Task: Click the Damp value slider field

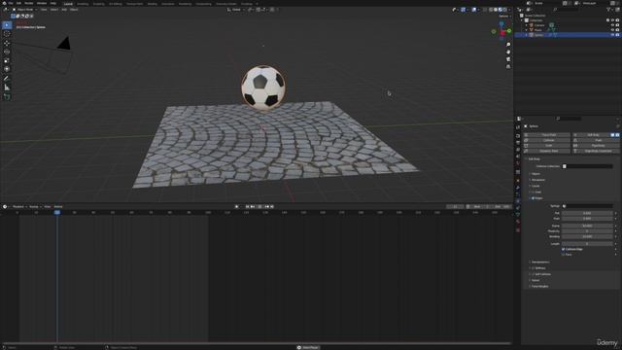Action: (587, 226)
